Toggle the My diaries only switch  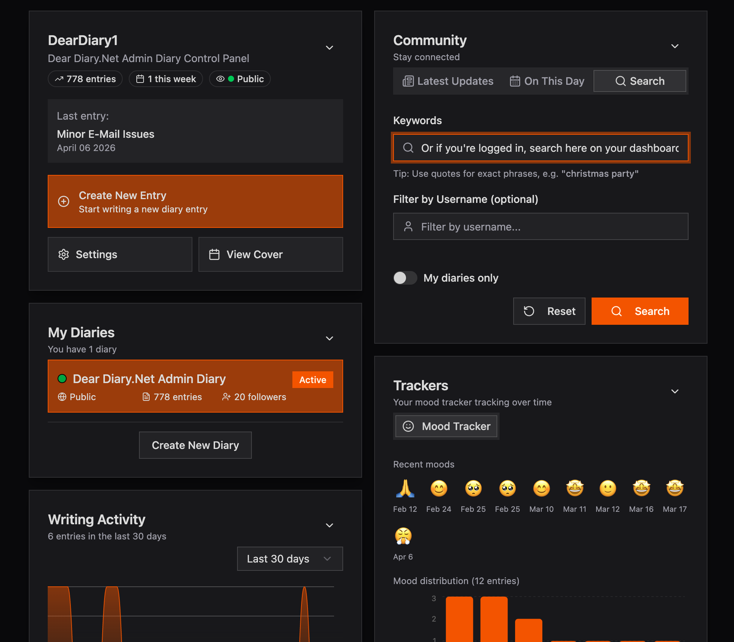405,278
